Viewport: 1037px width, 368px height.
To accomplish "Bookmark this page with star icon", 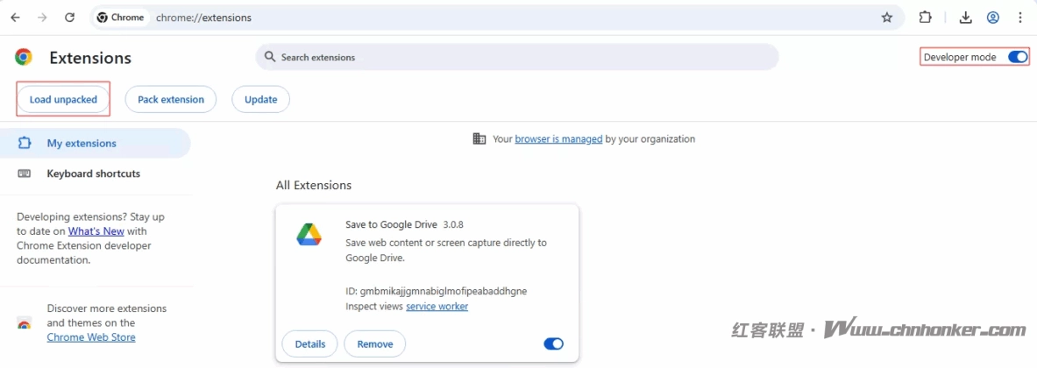I will tap(887, 18).
